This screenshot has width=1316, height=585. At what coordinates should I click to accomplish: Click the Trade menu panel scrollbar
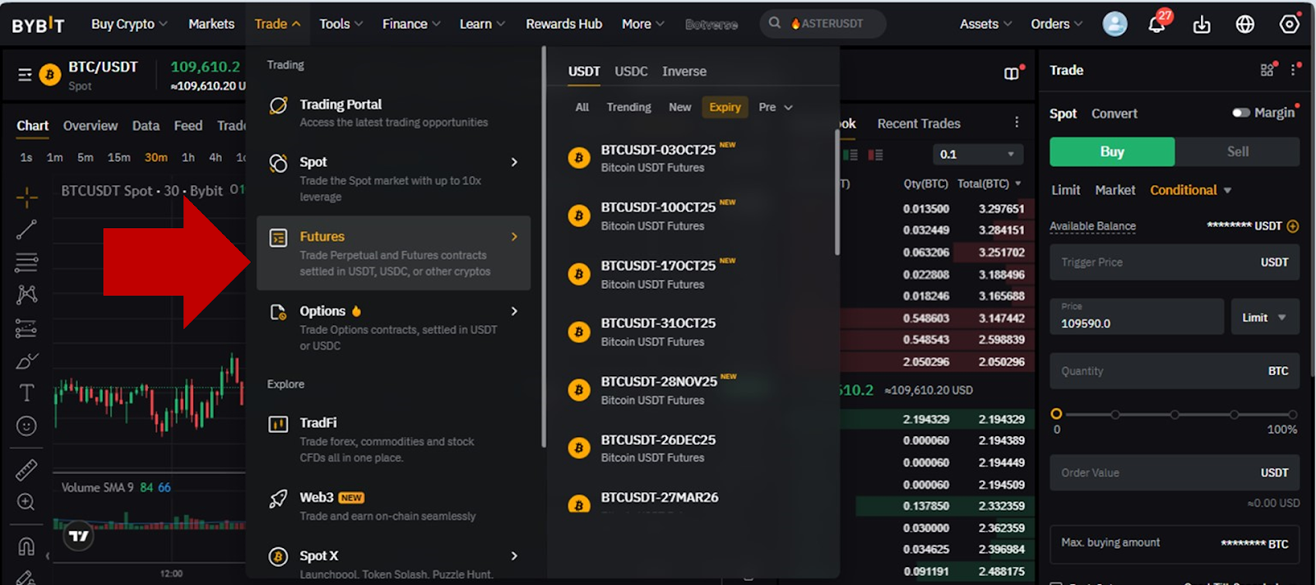point(543,247)
